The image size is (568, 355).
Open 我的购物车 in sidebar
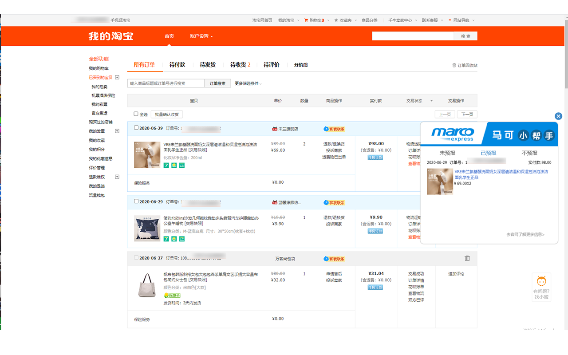(x=99, y=68)
